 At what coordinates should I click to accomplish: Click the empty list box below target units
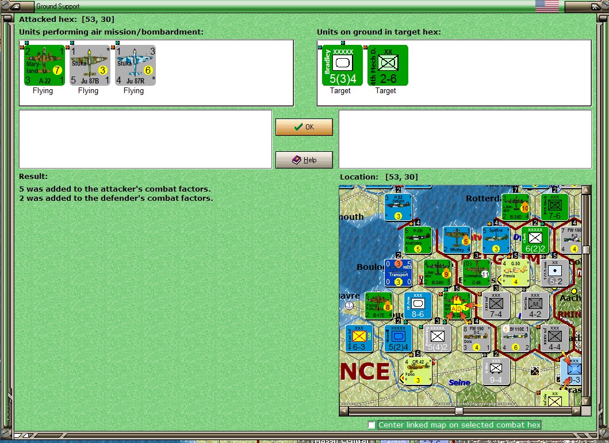465,139
